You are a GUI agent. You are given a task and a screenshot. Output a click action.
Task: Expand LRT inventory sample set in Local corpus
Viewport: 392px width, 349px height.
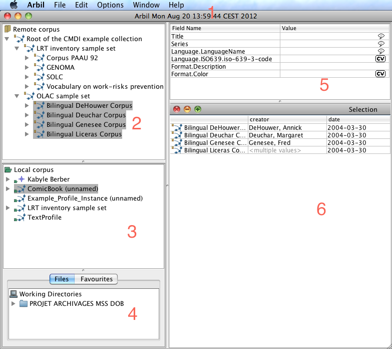8,208
